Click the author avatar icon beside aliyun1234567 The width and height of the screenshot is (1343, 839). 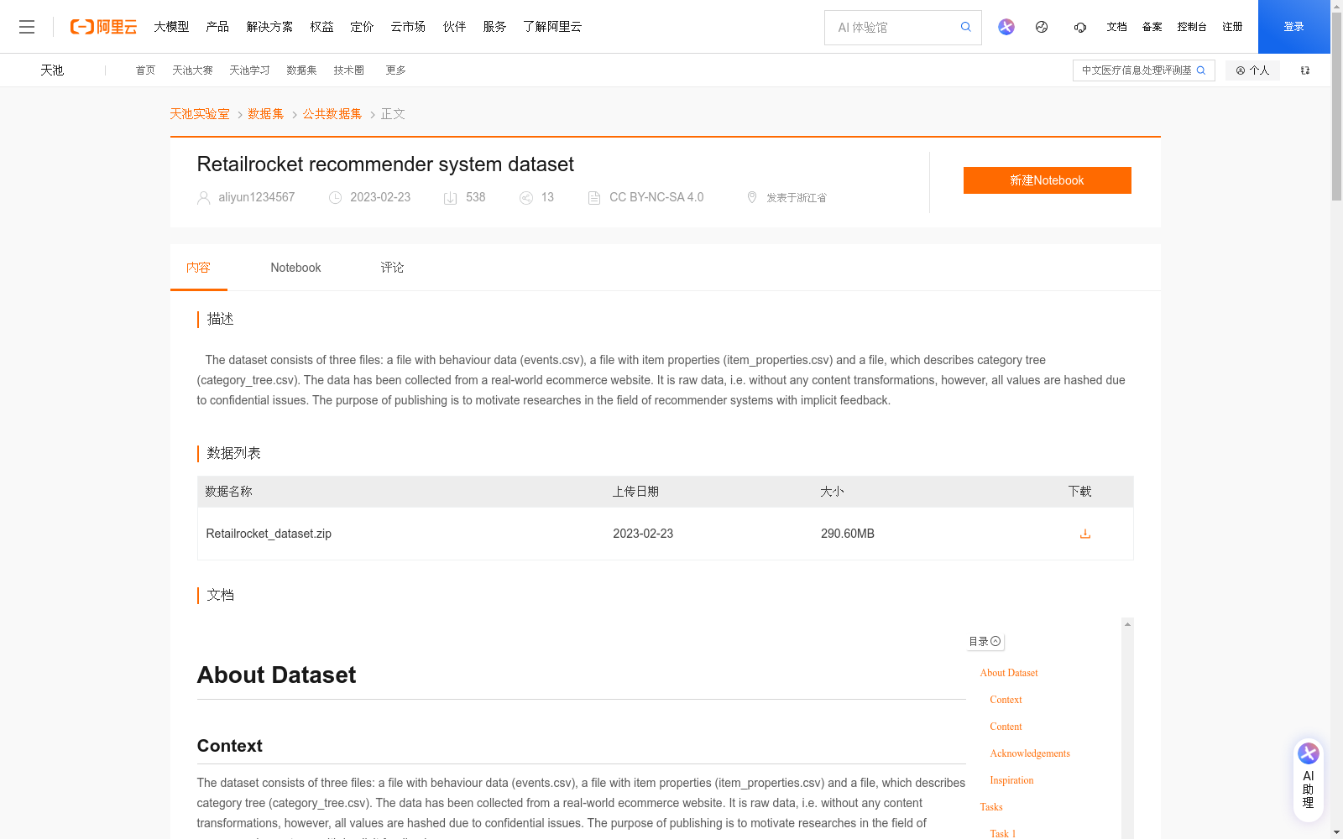point(204,198)
